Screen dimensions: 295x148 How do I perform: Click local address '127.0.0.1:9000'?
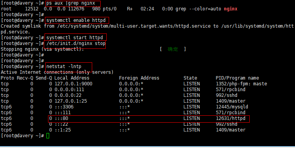(73, 84)
